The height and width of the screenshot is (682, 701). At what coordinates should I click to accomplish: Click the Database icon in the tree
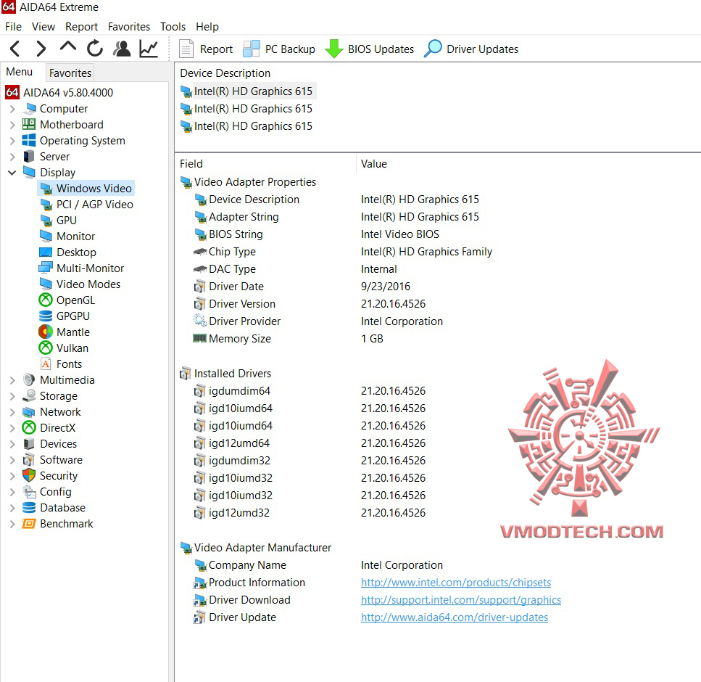coord(29,507)
